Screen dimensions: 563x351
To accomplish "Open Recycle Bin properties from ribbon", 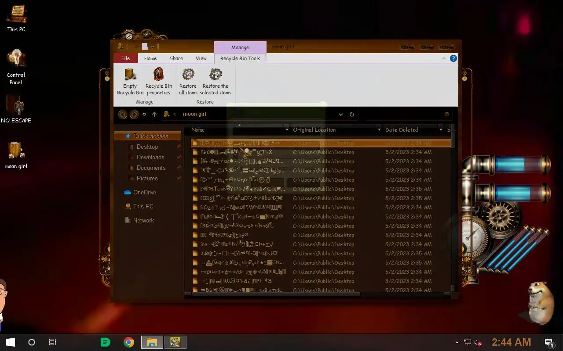I will point(158,82).
